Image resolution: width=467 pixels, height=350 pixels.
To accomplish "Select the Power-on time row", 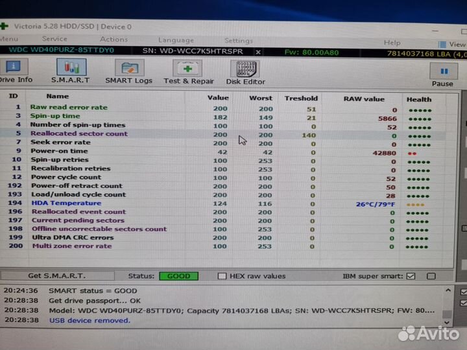I will pos(222,152).
